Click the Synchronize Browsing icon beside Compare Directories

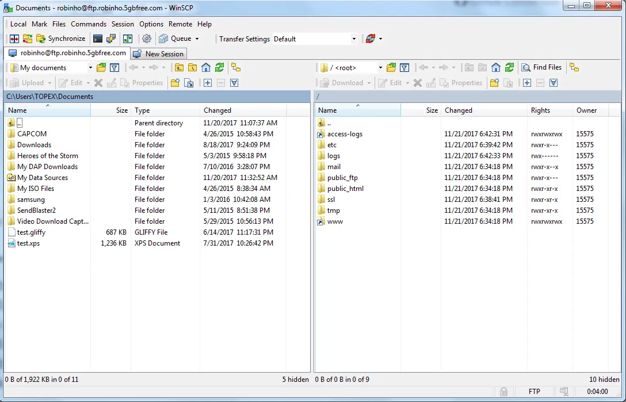click(28, 39)
